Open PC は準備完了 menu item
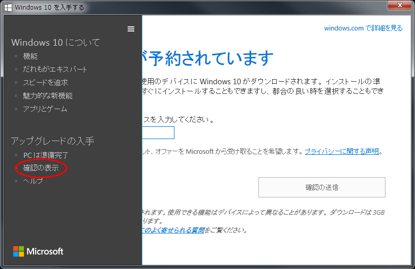 (46, 155)
